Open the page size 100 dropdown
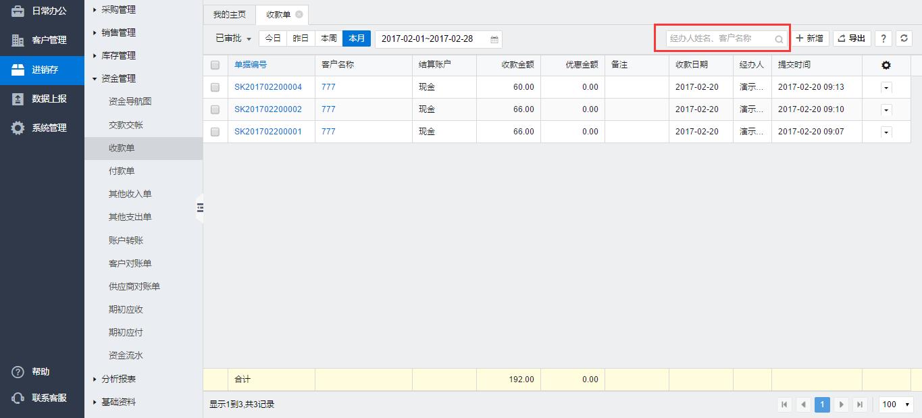 (896, 404)
